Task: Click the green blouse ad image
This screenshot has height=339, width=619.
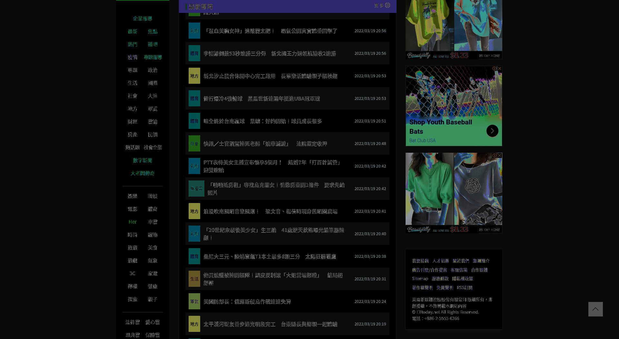Action: click(x=429, y=189)
